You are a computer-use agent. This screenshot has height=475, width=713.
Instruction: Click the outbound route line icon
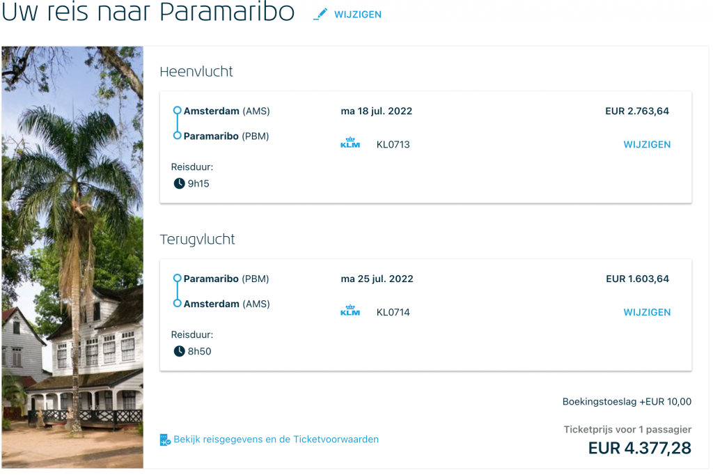point(177,123)
